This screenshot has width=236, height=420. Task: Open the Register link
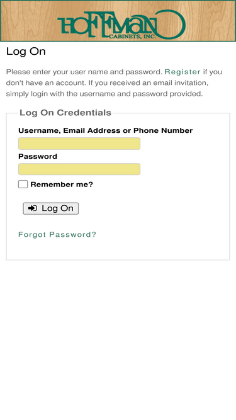coord(183,72)
